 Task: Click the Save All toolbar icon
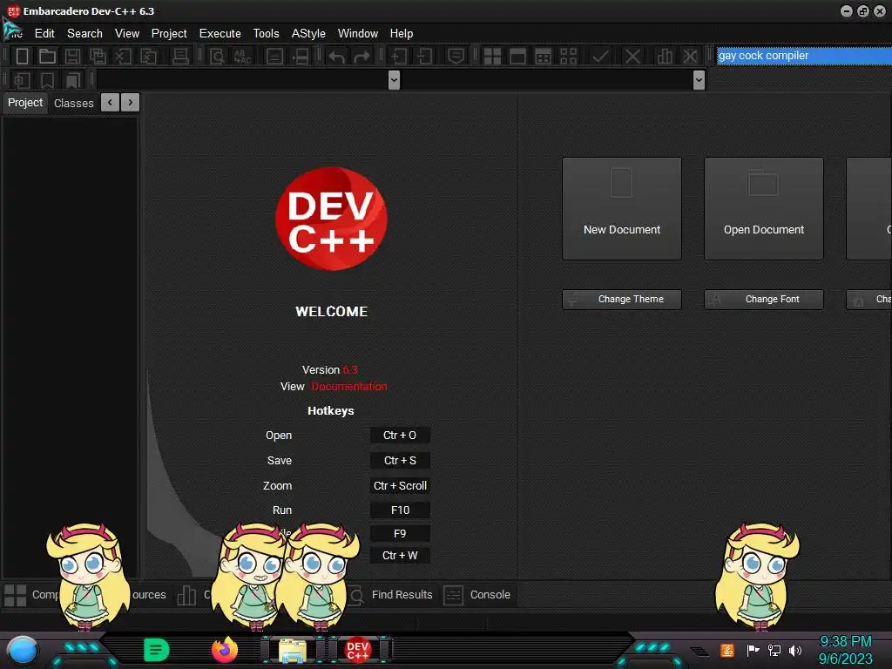(98, 57)
